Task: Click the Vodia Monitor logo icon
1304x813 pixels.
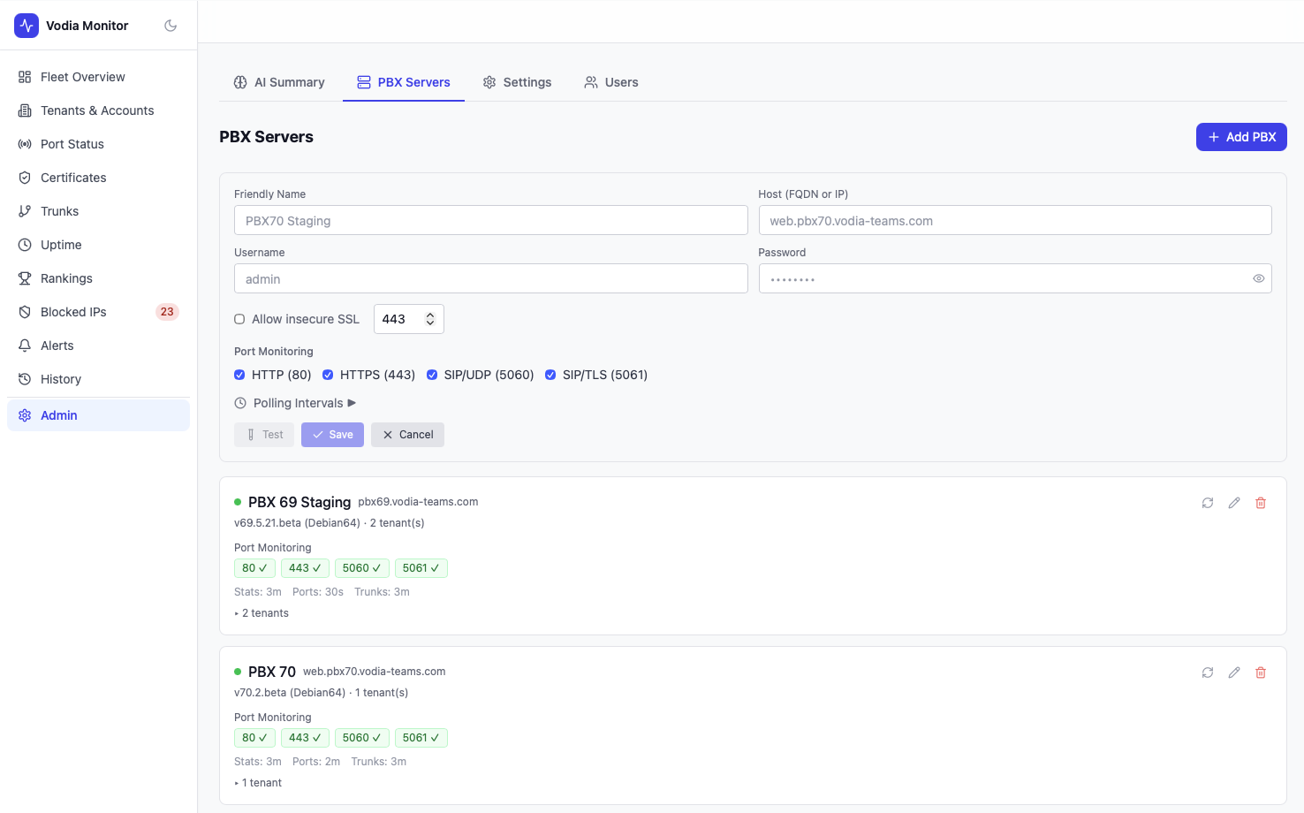Action: (x=27, y=26)
